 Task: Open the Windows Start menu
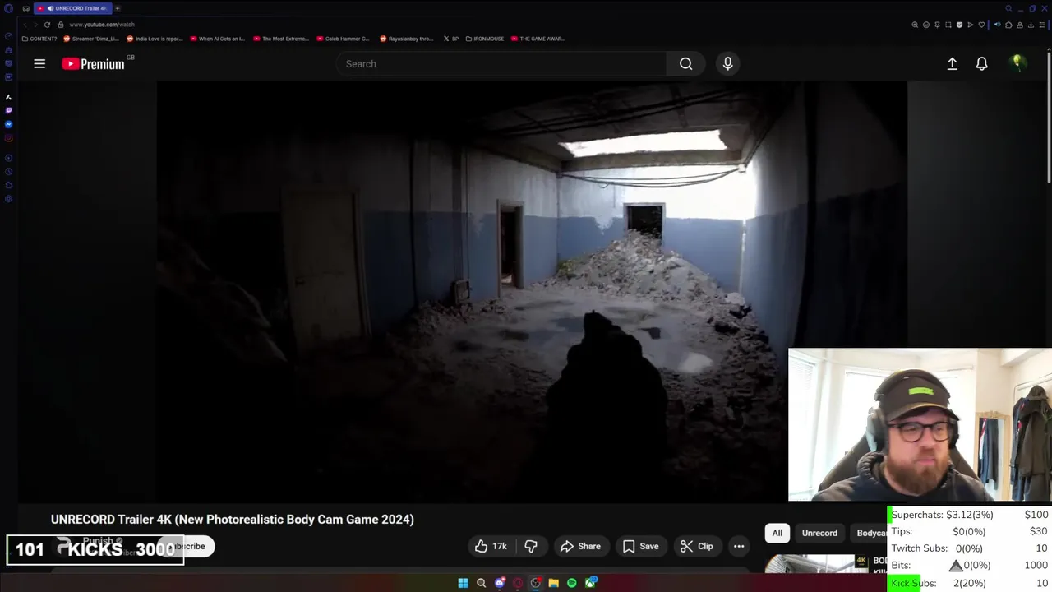(463, 583)
